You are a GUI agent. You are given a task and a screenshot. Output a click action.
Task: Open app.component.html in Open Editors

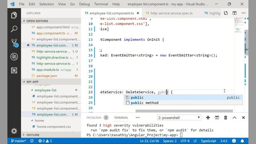coord(51,27)
